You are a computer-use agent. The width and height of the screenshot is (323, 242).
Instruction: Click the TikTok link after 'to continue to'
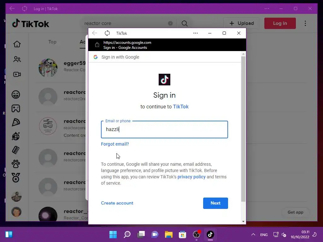click(x=181, y=107)
